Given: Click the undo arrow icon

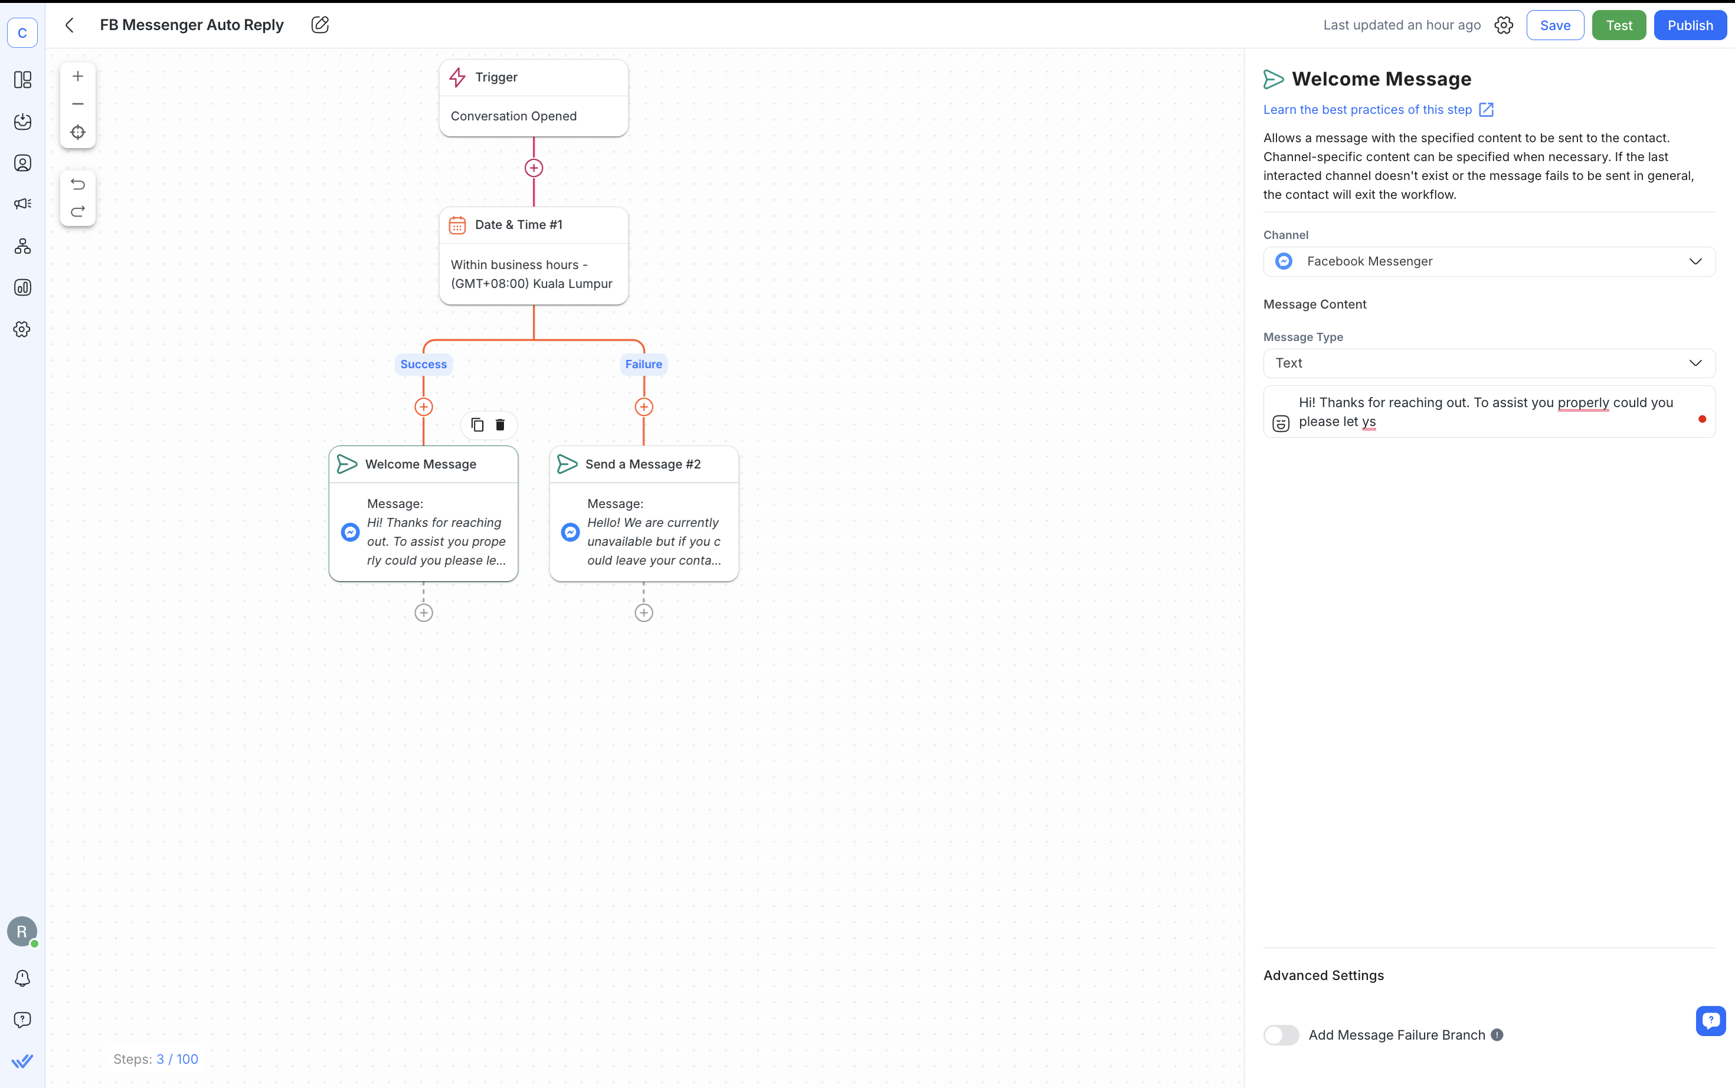Looking at the screenshot, I should coord(78,184).
